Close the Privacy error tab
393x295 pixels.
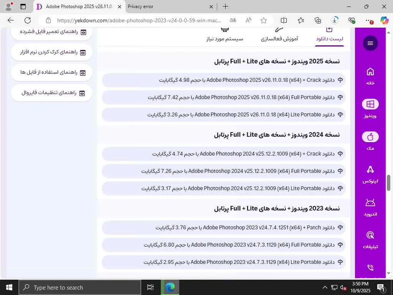click(x=211, y=7)
